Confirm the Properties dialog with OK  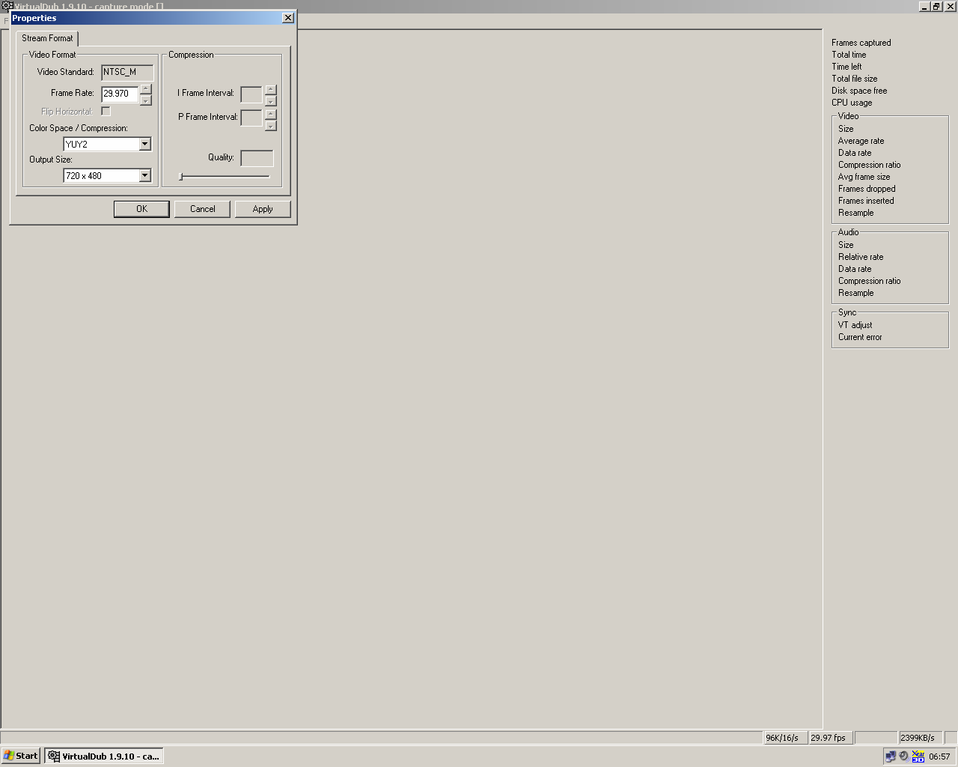(x=141, y=209)
